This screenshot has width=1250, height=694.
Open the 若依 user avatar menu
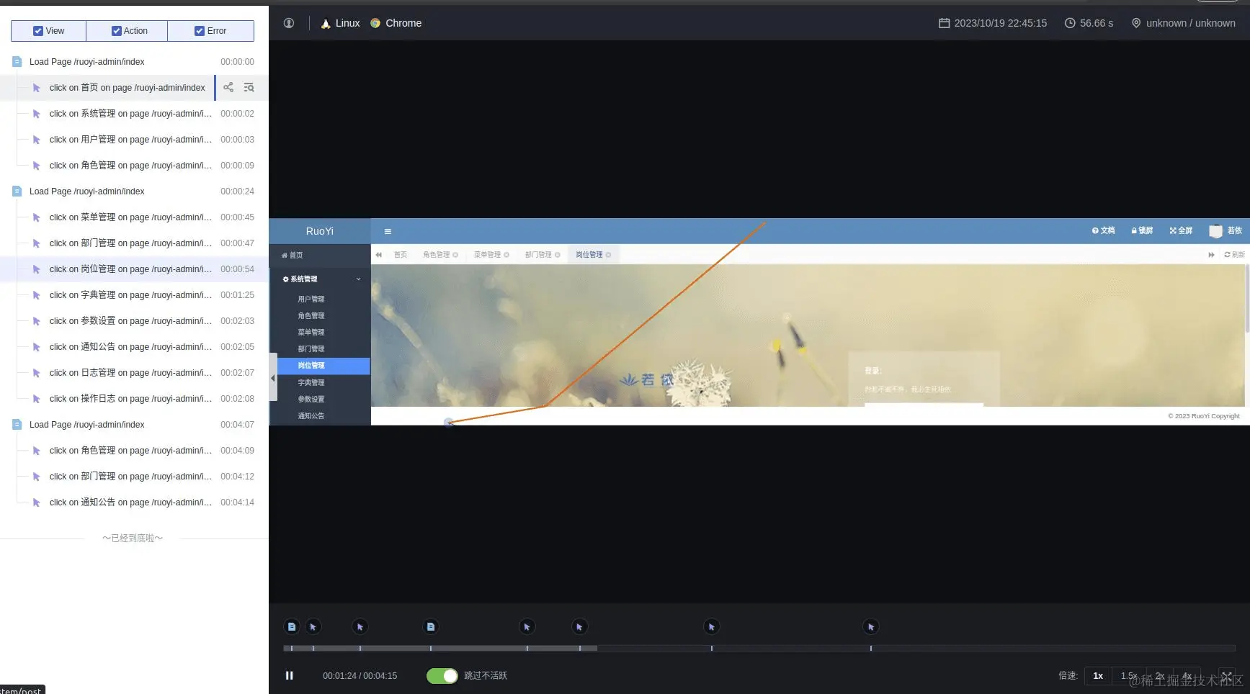click(x=1225, y=230)
